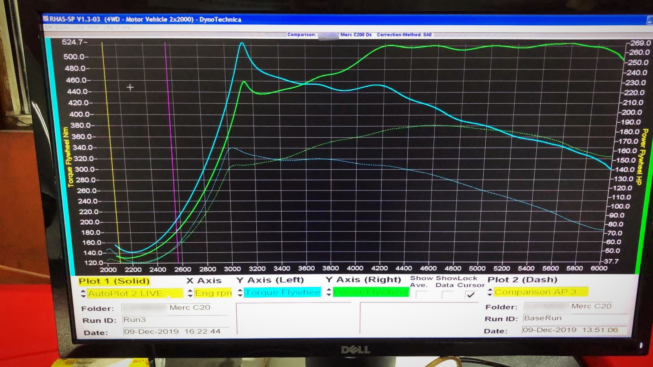The height and width of the screenshot is (367, 653).
Task: Click the 2000 rpm X axis label
Action: (109, 270)
